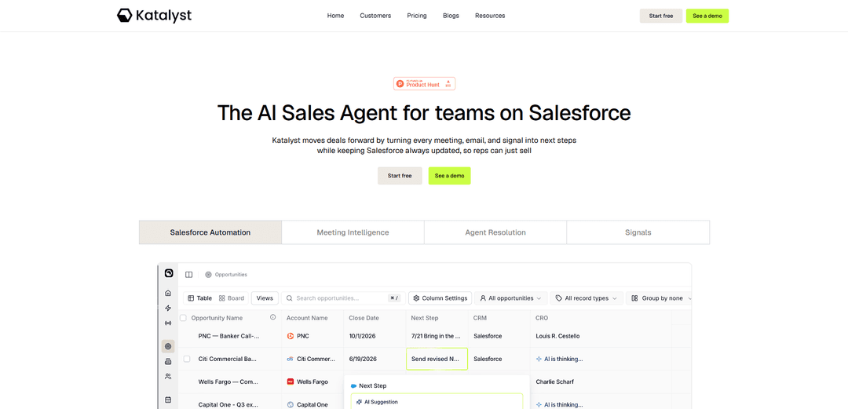
Task: Switch to Board view toggle
Action: tap(232, 298)
